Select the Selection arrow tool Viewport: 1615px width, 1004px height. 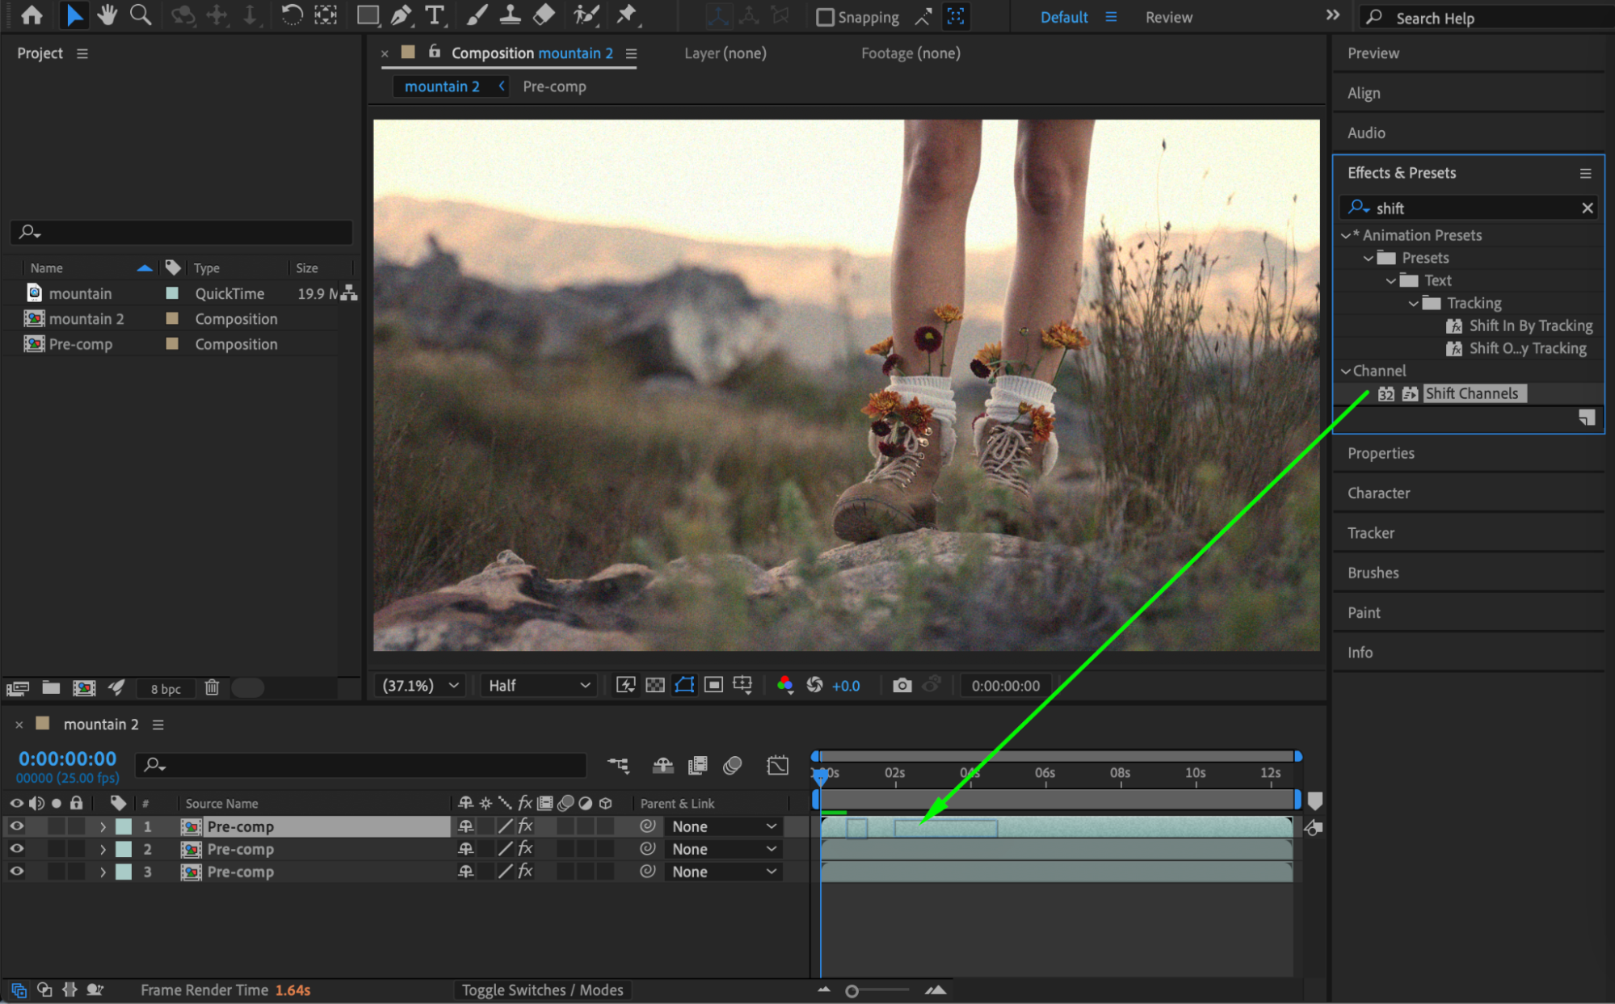[74, 15]
